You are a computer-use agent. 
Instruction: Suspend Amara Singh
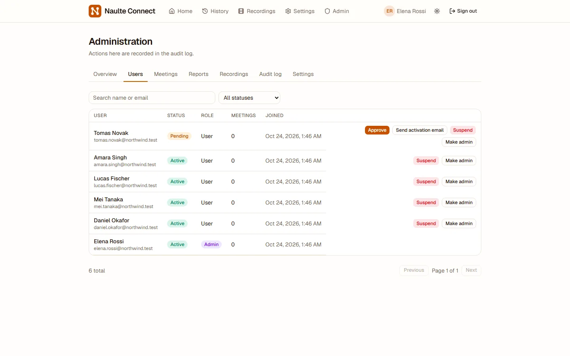pos(426,161)
